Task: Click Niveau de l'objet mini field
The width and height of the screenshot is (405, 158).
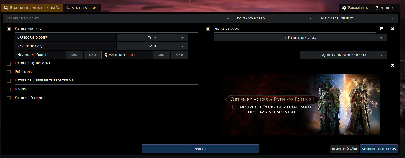Action: click(x=75, y=55)
